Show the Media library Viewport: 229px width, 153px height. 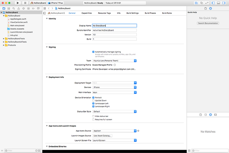tap(215, 115)
